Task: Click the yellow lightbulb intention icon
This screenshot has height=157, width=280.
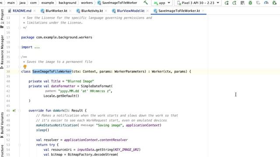Action: click(x=25, y=67)
